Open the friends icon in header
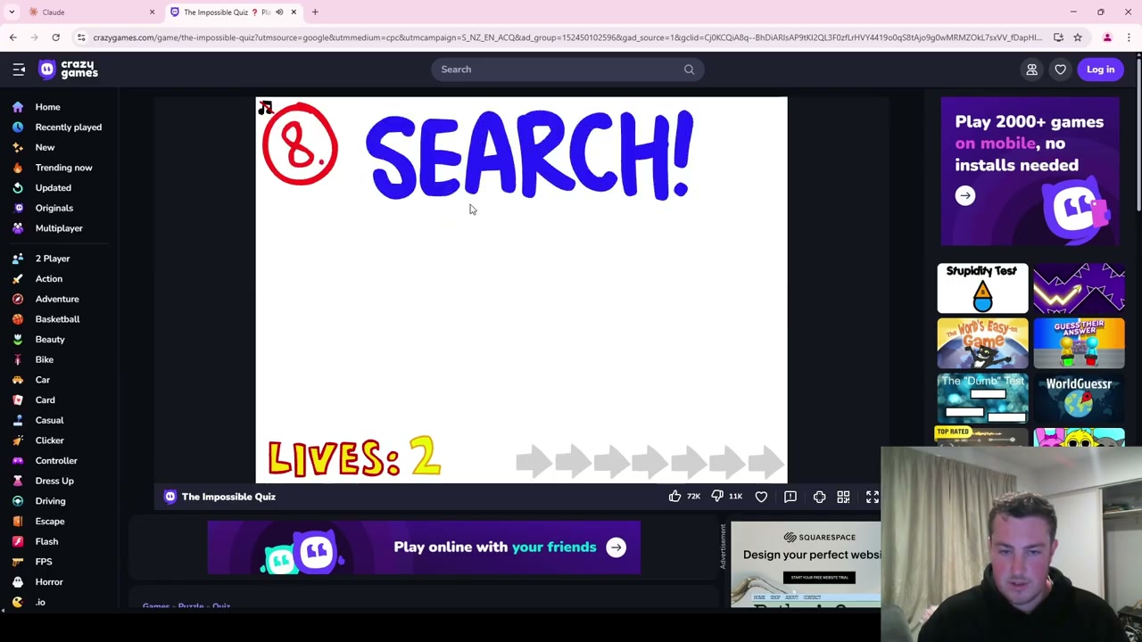The height and width of the screenshot is (642, 1142). coord(1031,70)
